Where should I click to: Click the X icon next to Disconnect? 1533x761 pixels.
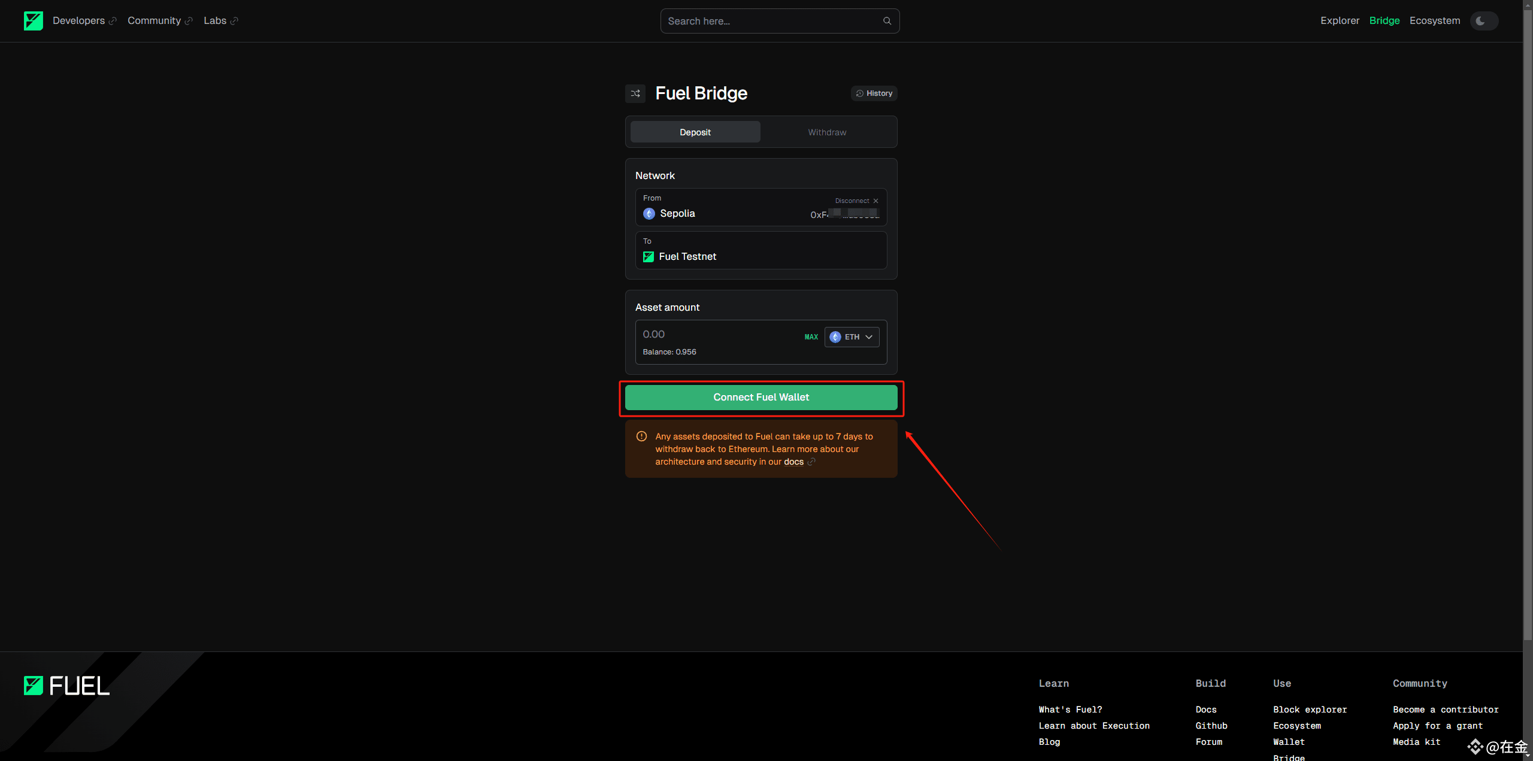point(875,201)
